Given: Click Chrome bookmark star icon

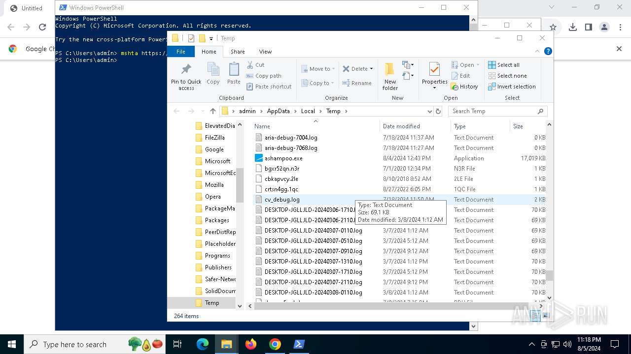Looking at the screenshot, I should 553,28.
